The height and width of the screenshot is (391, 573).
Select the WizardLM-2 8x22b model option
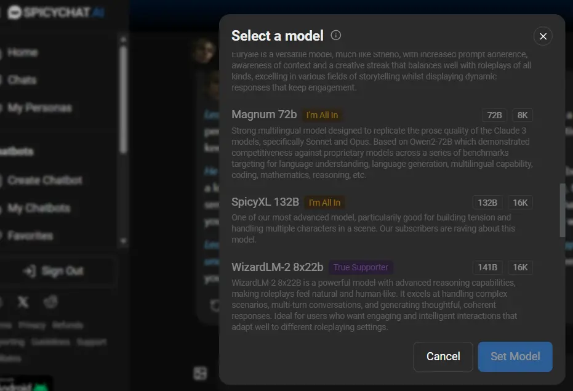click(278, 267)
